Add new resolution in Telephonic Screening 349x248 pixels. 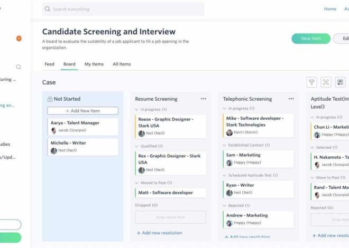click(247, 237)
